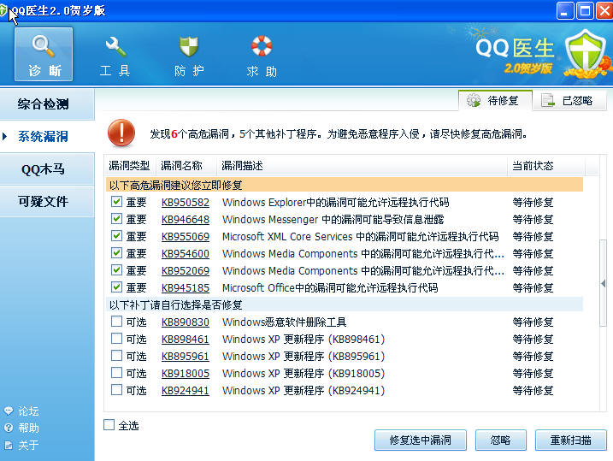Uncheck the KB954600 checkbox
Screen dimensions: 613x461
click(x=116, y=253)
